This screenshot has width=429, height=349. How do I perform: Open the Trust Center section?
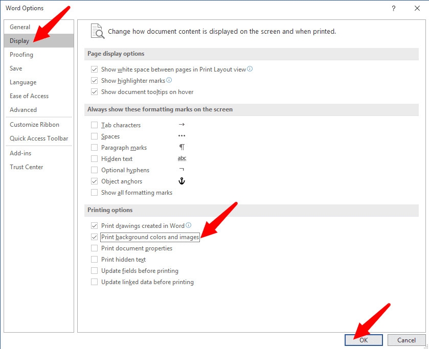coord(26,167)
